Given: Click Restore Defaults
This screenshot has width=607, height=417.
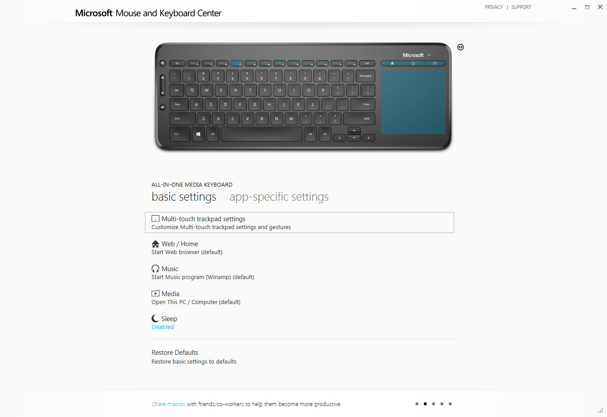Looking at the screenshot, I should [x=175, y=353].
